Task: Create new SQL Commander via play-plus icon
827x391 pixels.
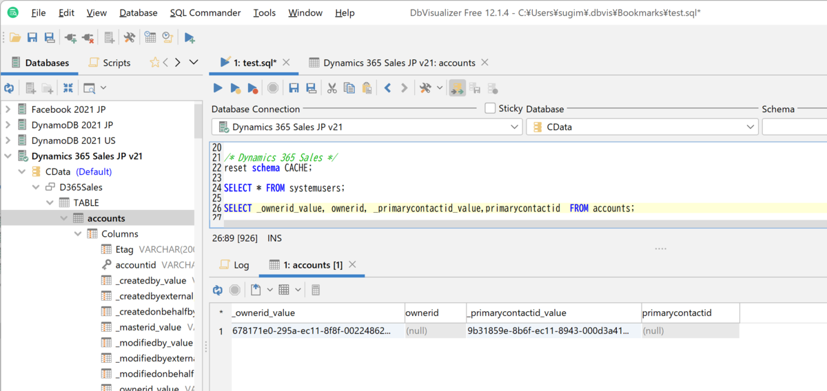Action: click(x=190, y=37)
